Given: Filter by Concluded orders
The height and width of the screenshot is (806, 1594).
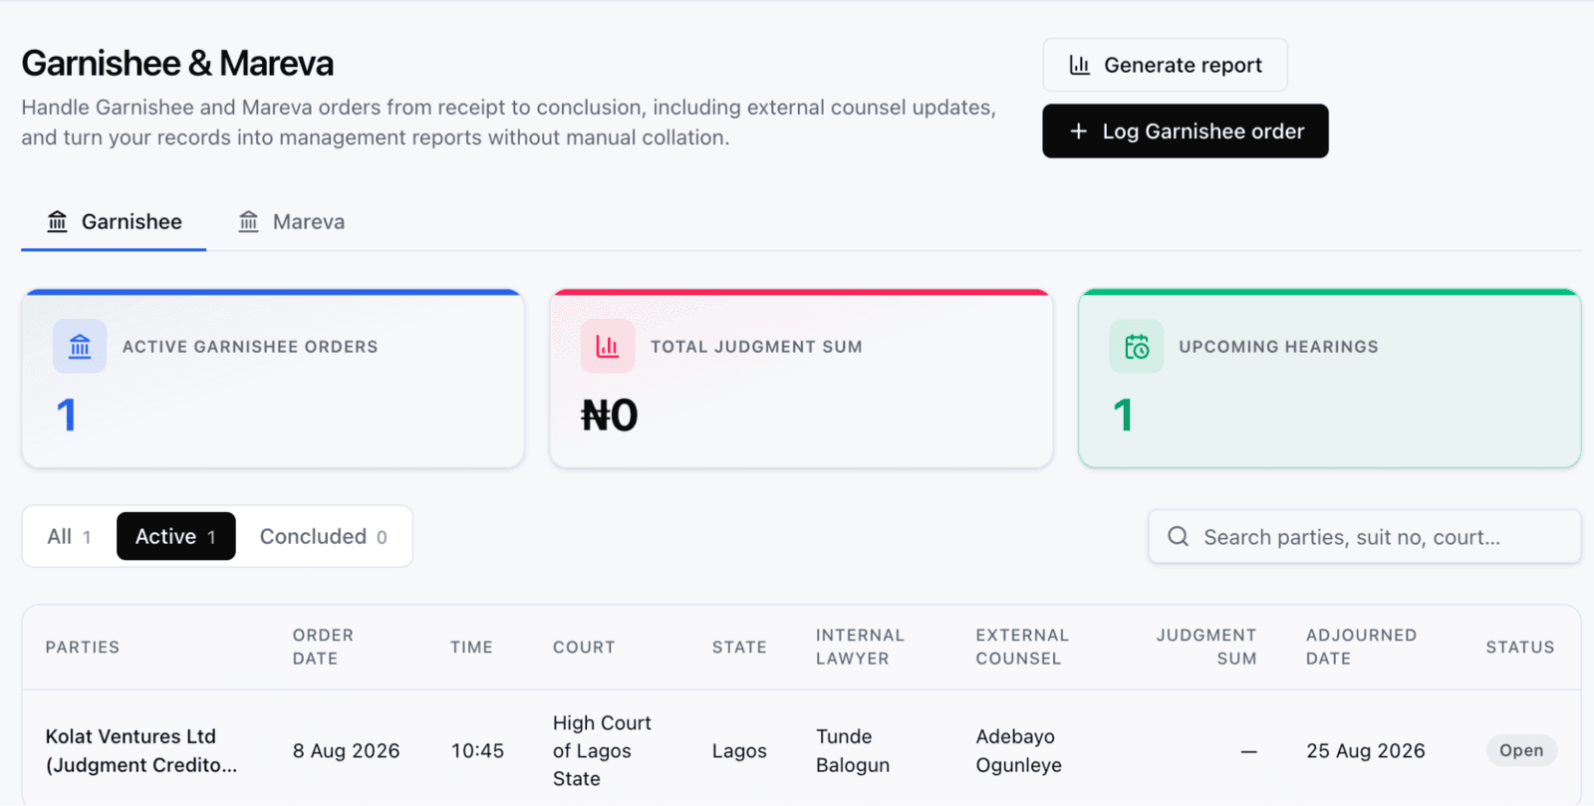Looking at the screenshot, I should click(323, 537).
